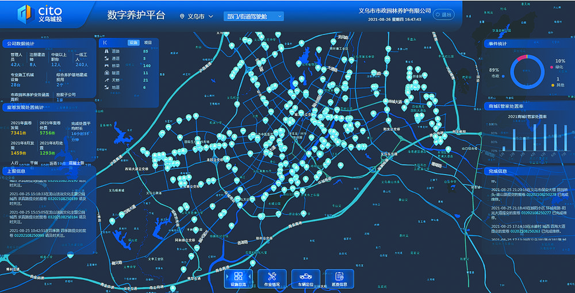Open the 部门/街道驾驶舱 dropdown
The height and width of the screenshot is (293, 575).
coord(254,17)
